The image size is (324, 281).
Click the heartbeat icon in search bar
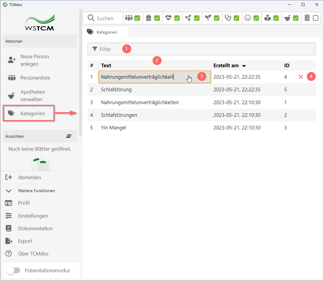click(168, 18)
